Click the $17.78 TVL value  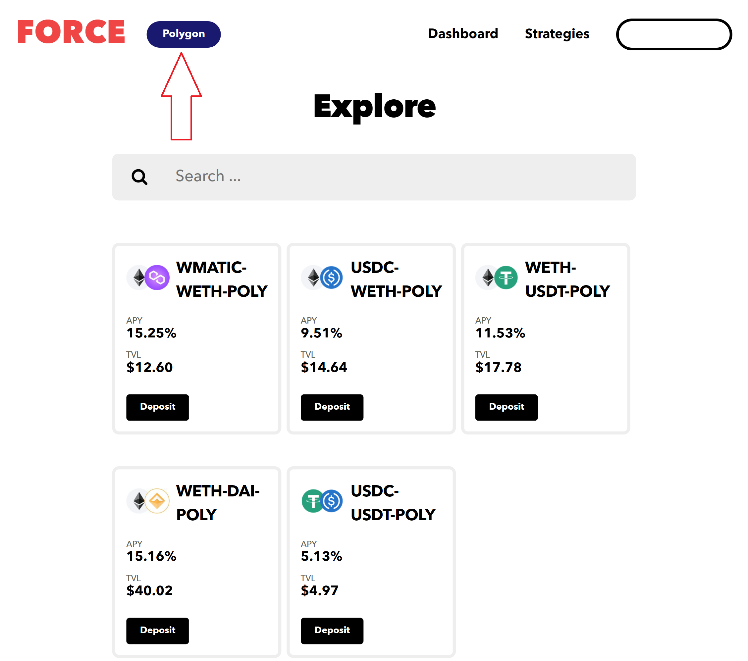click(499, 367)
